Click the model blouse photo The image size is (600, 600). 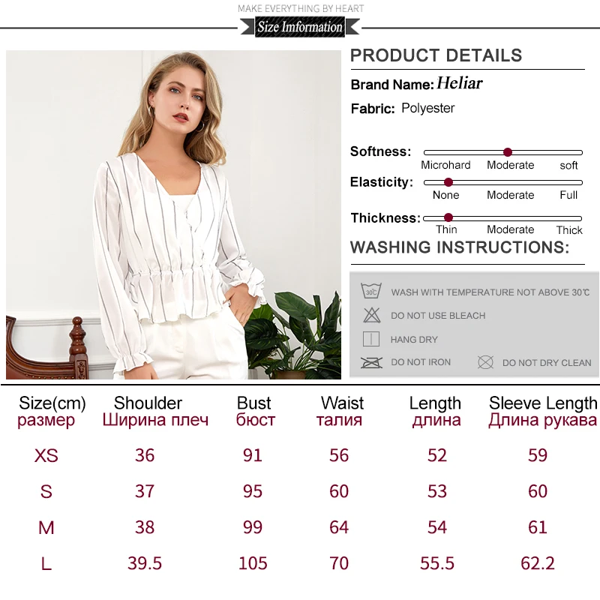coord(174,214)
